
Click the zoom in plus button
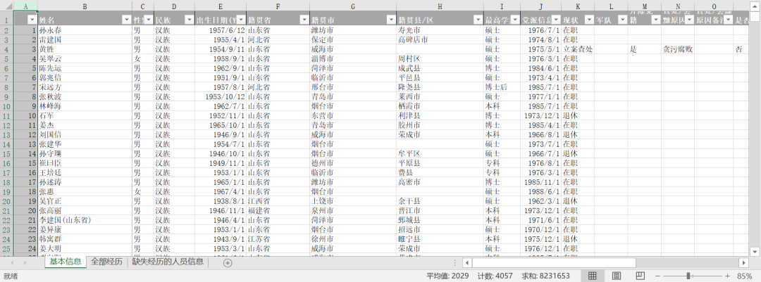[x=727, y=276]
